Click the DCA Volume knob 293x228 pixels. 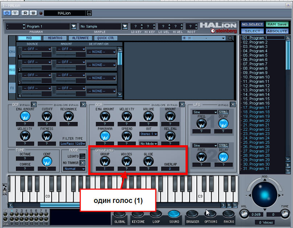(x=148, y=117)
